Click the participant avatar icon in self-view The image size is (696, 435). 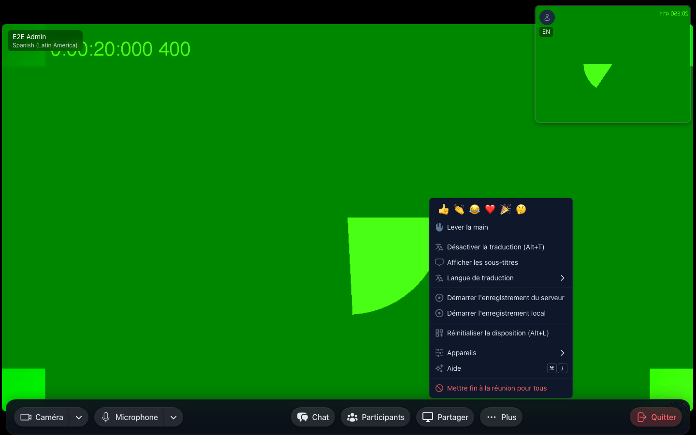(x=547, y=17)
